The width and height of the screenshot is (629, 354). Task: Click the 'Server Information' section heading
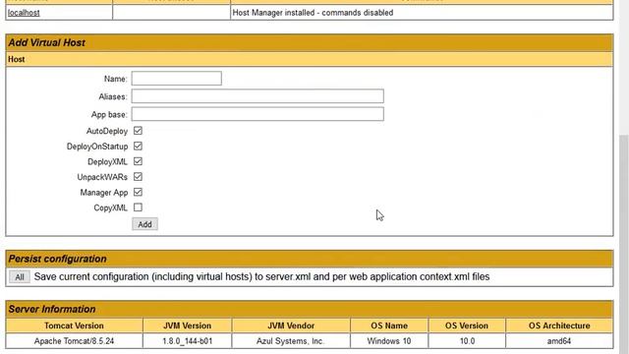coord(52,310)
